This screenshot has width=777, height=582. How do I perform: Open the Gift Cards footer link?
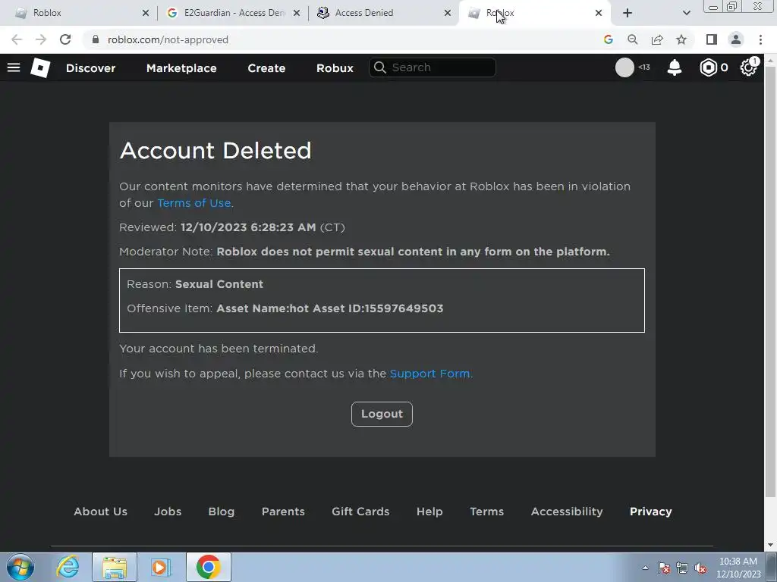(x=360, y=512)
